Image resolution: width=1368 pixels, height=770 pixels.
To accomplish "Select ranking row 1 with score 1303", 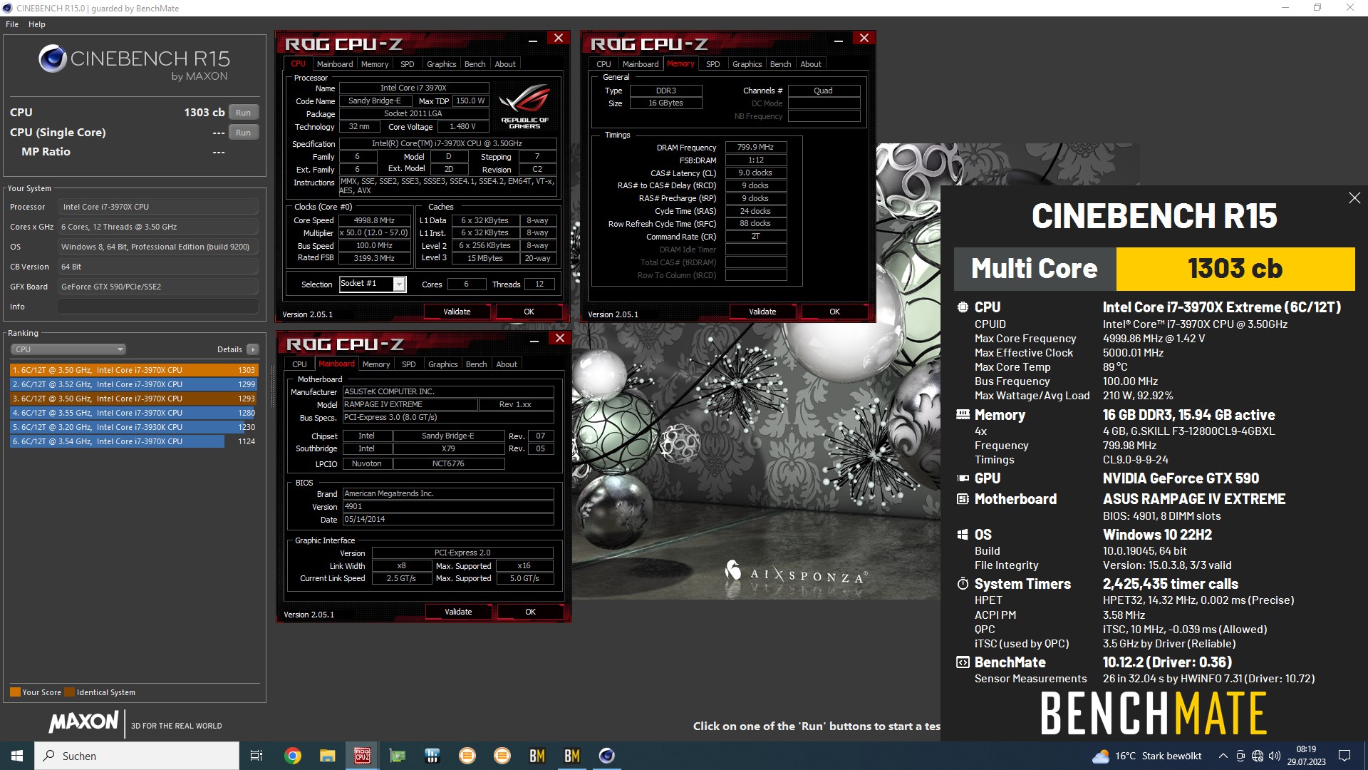I will click(x=133, y=370).
